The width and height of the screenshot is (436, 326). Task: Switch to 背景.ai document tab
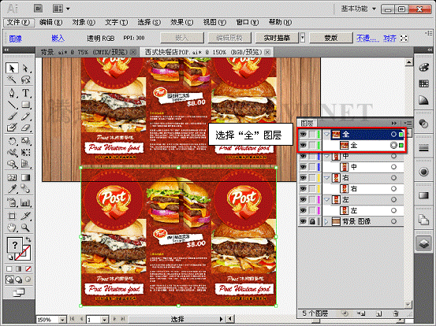pos(87,52)
